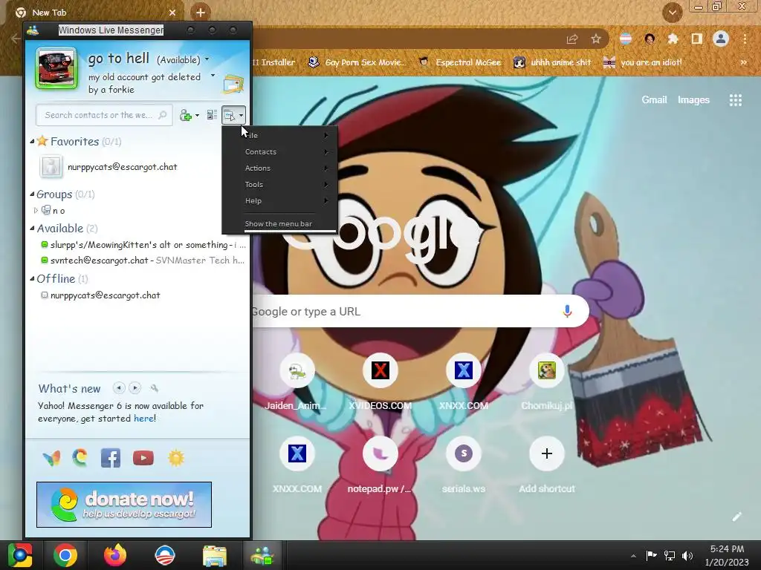Open the personal message dropdown arrow

(x=213, y=76)
